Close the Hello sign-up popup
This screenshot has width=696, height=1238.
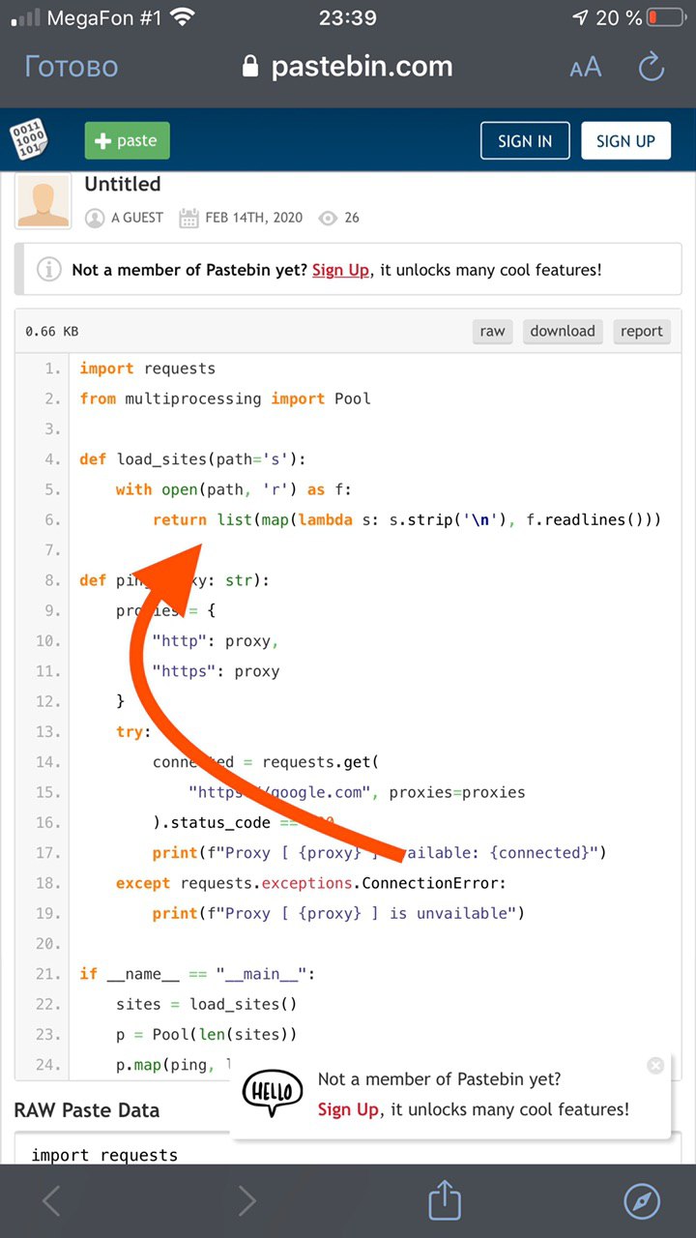(x=655, y=1066)
